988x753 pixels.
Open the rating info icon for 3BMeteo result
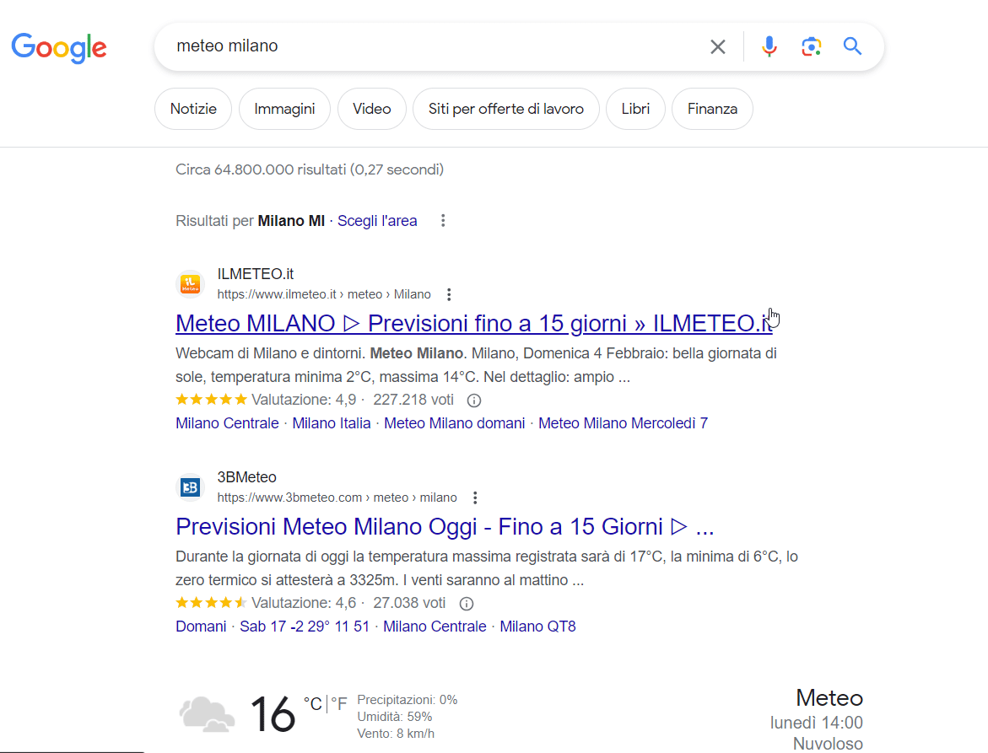click(x=467, y=604)
